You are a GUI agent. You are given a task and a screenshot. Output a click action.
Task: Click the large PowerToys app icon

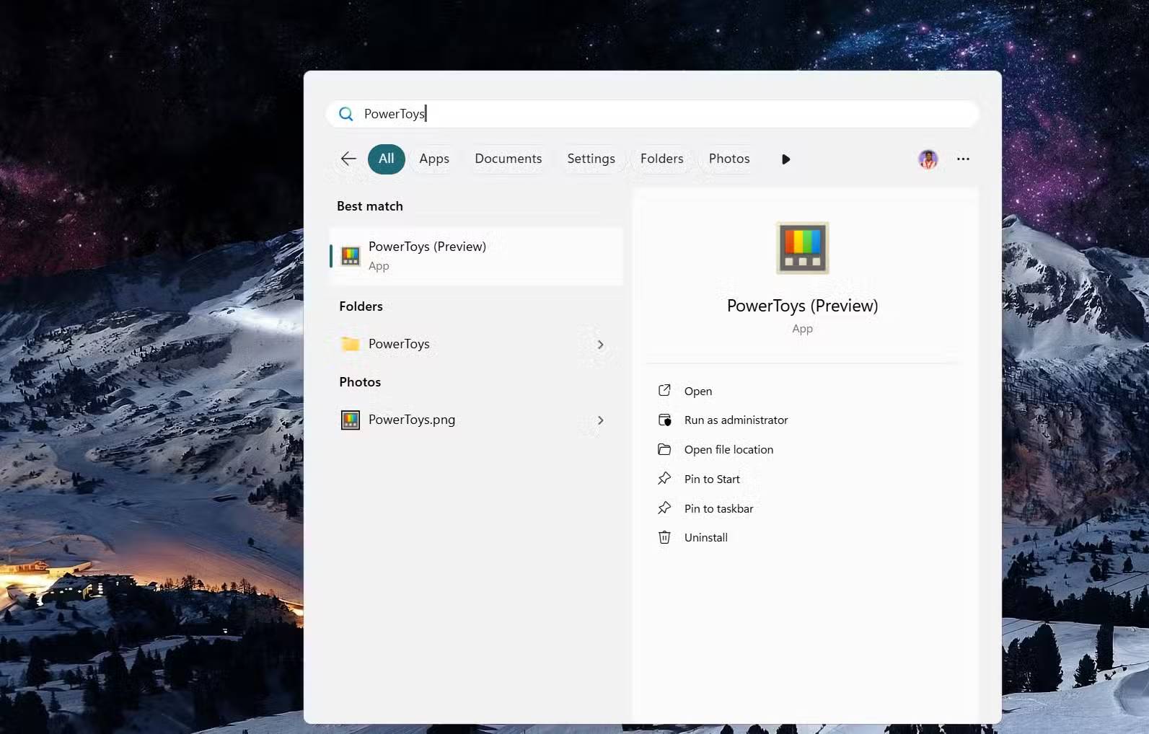click(802, 248)
